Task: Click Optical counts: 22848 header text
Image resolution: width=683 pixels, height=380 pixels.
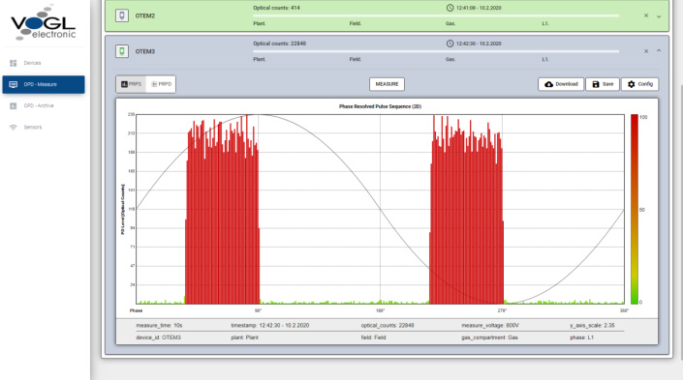Action: click(280, 44)
